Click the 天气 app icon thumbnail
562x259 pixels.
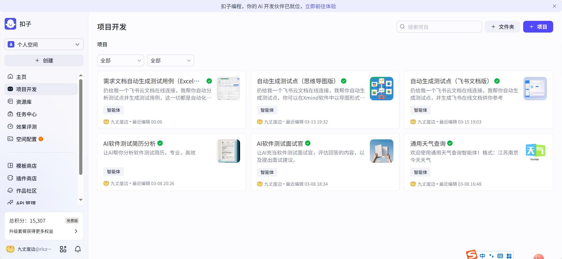coord(535,151)
